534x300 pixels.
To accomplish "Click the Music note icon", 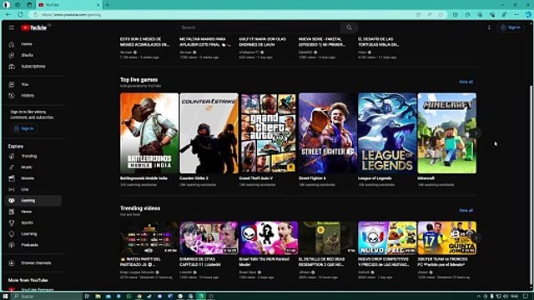I will [x=12, y=167].
